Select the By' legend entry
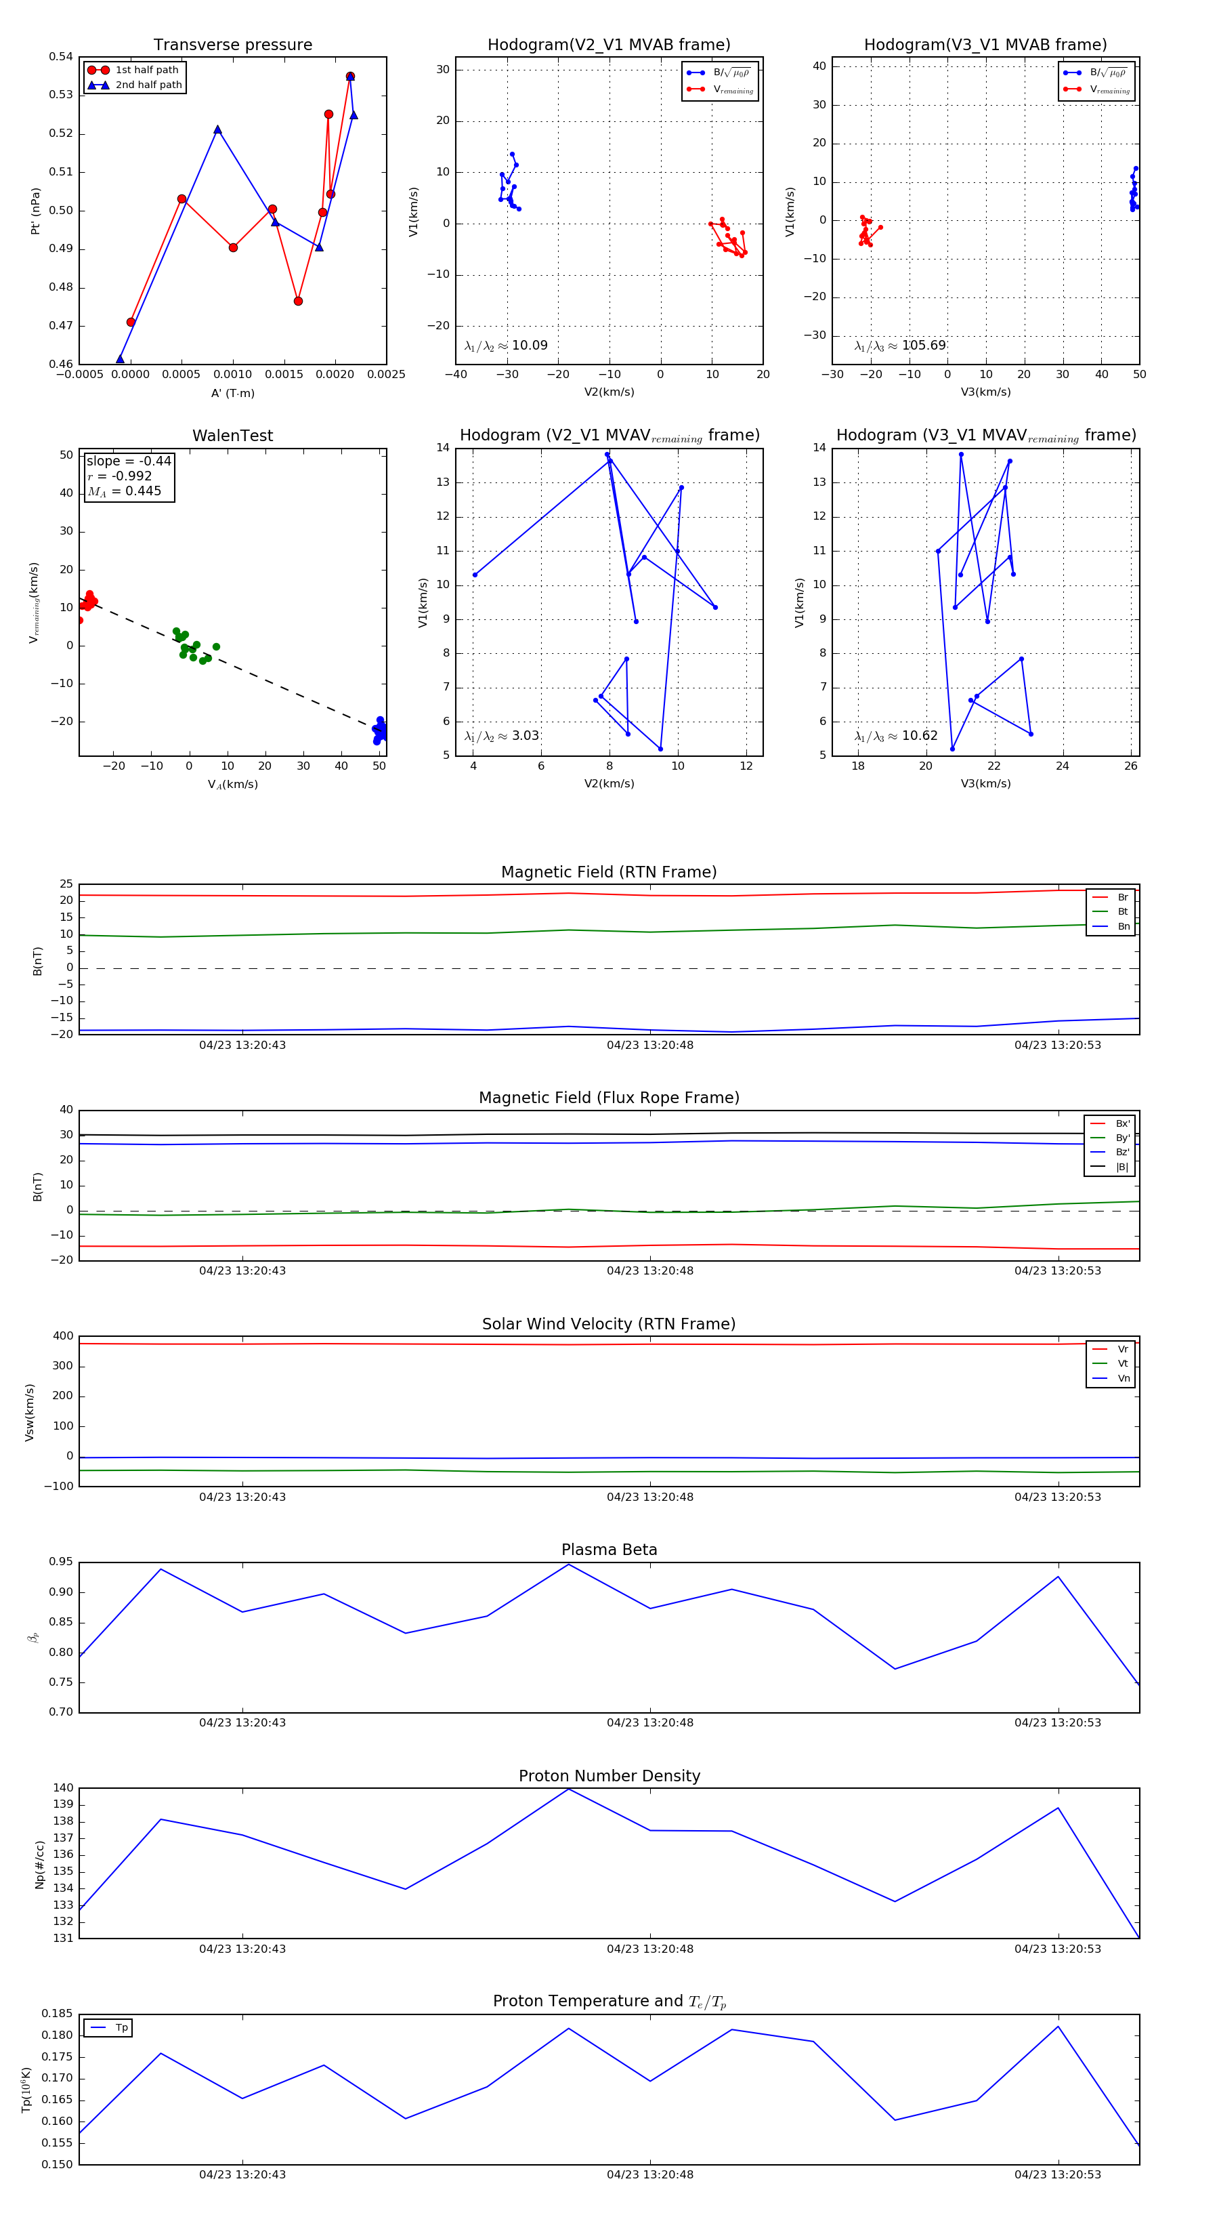1219x2236 pixels. point(1110,1138)
